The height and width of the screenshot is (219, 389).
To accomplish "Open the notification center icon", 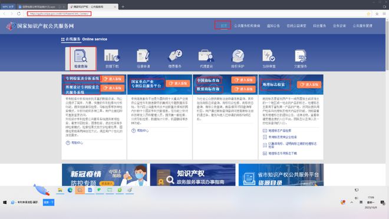I will coord(383,203).
